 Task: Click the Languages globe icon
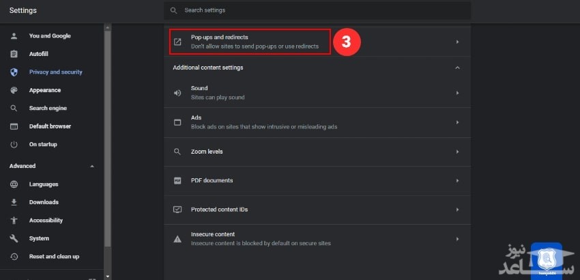point(14,184)
